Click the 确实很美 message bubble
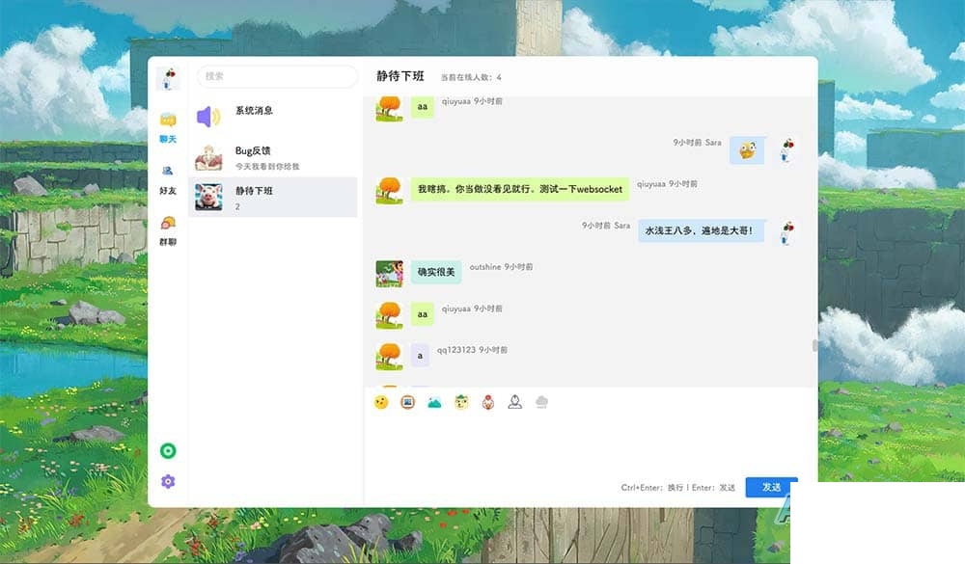 (x=436, y=272)
